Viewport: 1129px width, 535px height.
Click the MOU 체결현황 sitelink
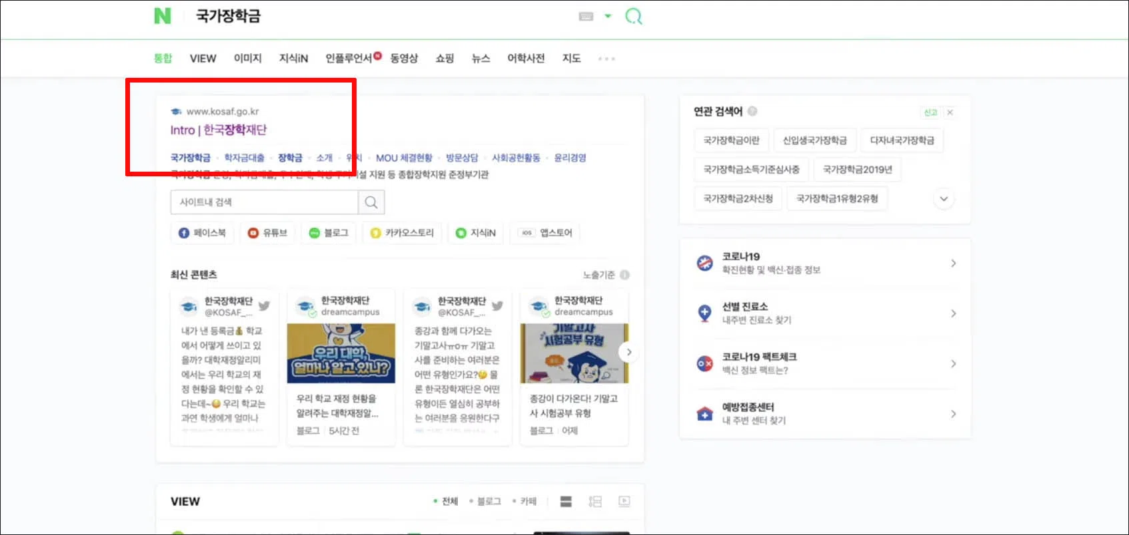[x=404, y=158]
